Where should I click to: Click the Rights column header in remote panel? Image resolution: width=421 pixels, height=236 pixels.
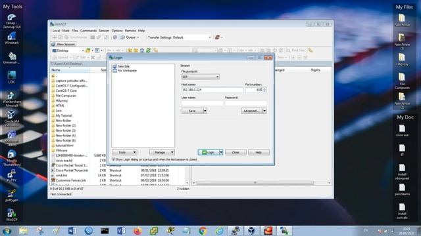(315, 70)
